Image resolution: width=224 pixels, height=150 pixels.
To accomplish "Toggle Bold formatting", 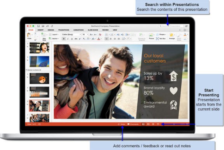I will coord(64,39).
